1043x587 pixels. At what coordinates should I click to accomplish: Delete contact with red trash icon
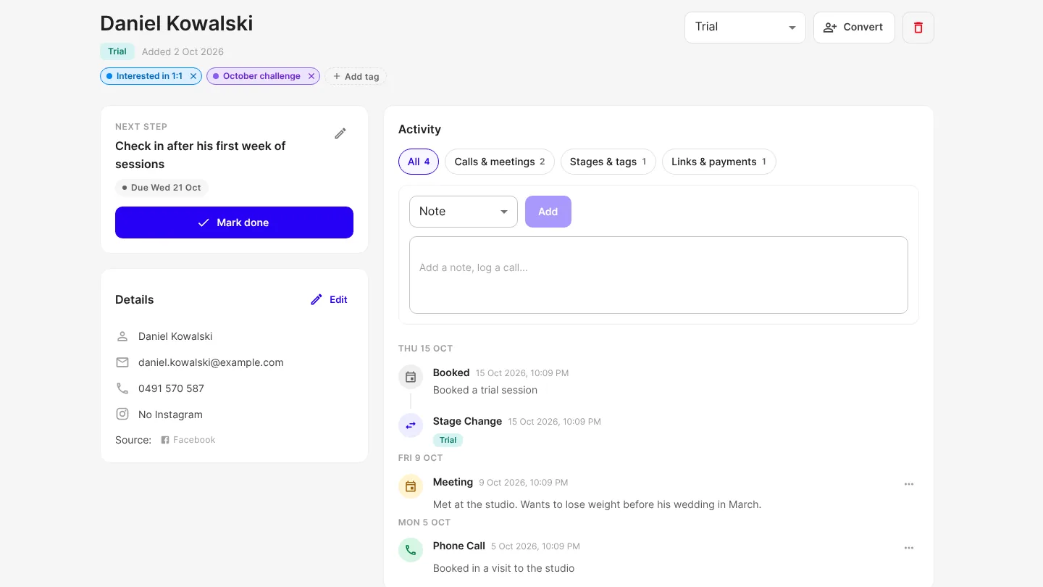918,28
